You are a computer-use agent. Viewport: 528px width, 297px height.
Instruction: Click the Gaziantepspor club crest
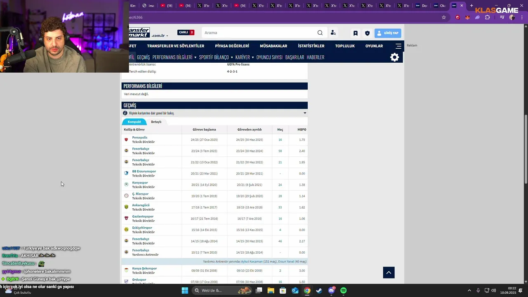tap(126, 218)
